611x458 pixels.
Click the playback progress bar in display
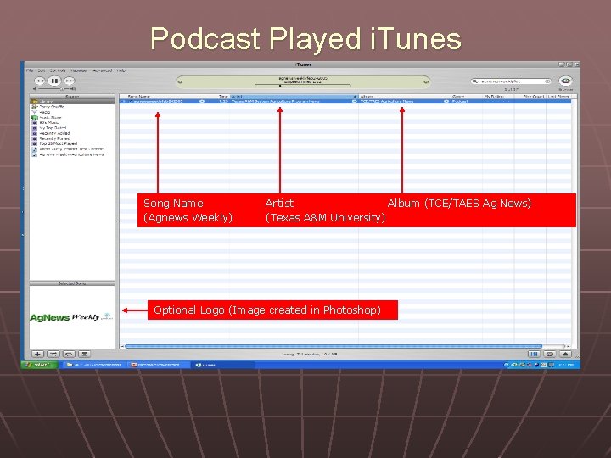point(303,86)
